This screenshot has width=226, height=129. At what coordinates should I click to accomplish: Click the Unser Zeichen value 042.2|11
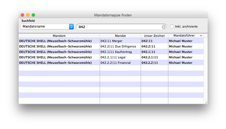click(x=148, y=46)
